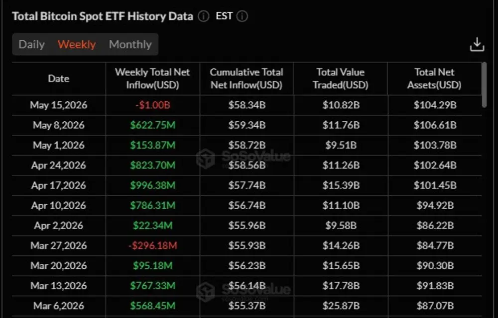Click the $25.87B value traded cell
Image resolution: width=498 pixels, height=318 pixels.
341,306
